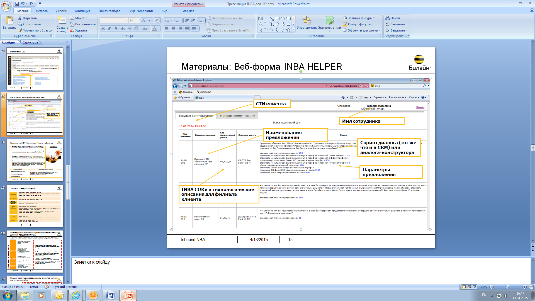Open the Анимация ribbon tab
Viewport: 535px width, 301px height.
point(82,11)
